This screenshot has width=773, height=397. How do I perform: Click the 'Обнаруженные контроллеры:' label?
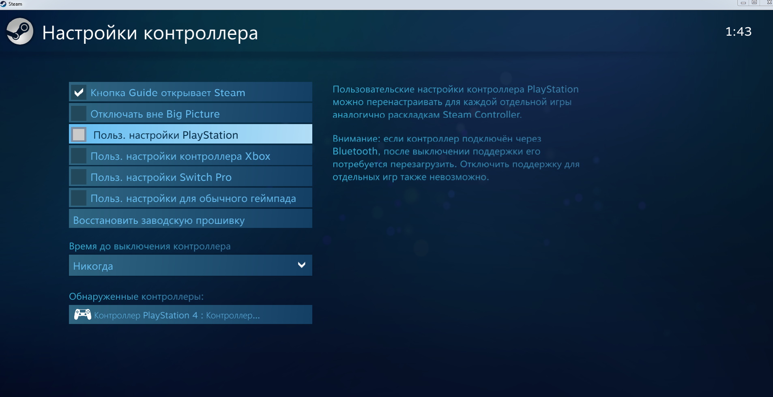(x=136, y=296)
